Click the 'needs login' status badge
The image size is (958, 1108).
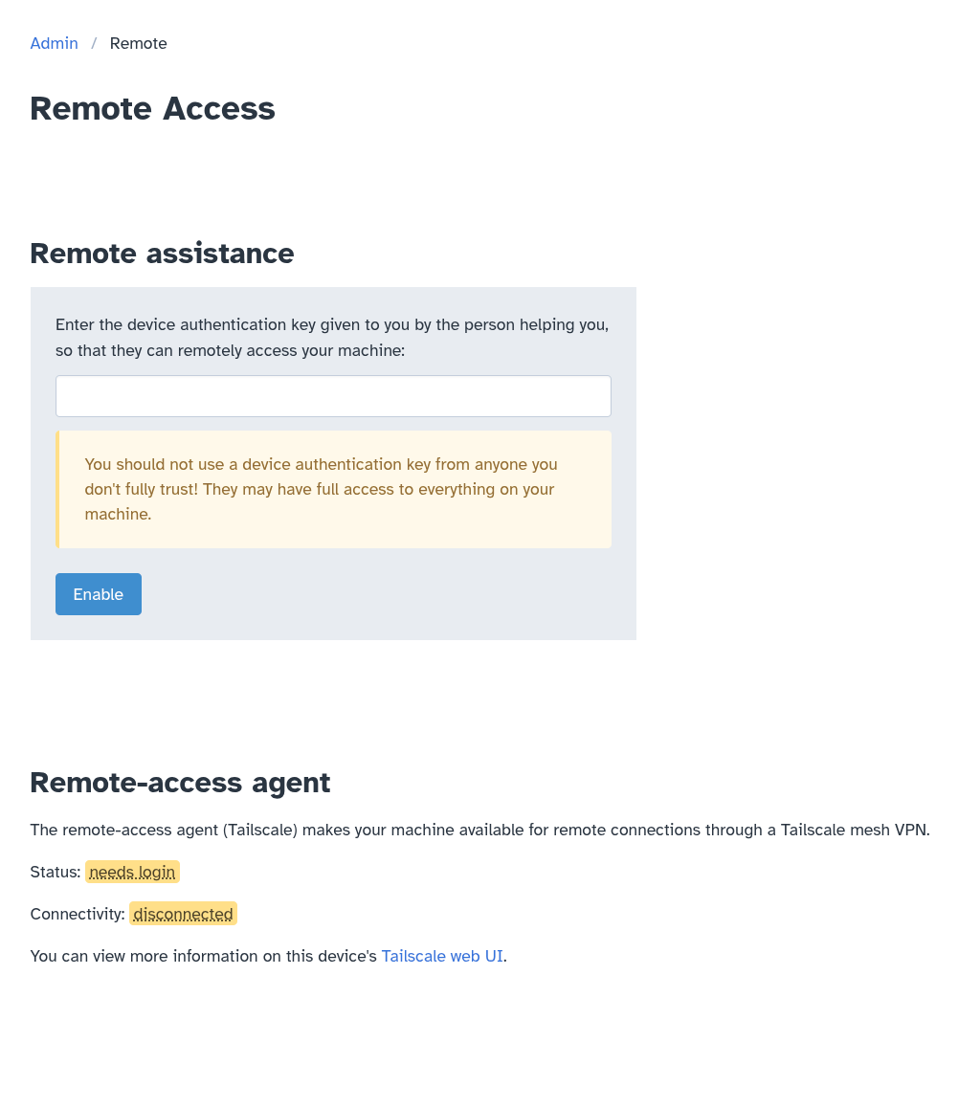pyautogui.click(x=131, y=872)
